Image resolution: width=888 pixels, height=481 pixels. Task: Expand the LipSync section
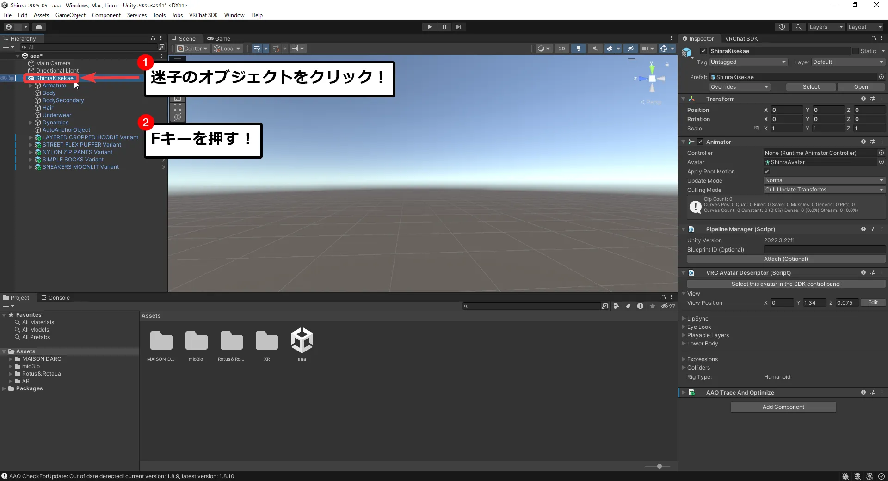[x=684, y=319]
